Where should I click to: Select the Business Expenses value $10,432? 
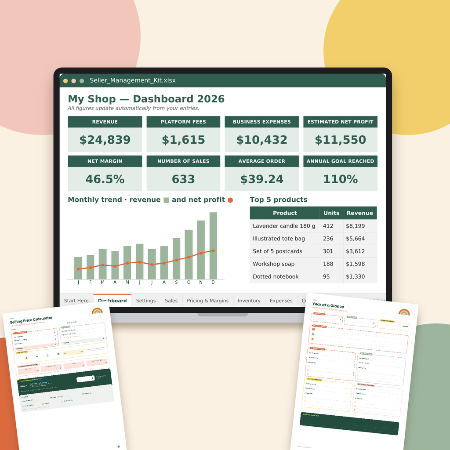coord(262,140)
